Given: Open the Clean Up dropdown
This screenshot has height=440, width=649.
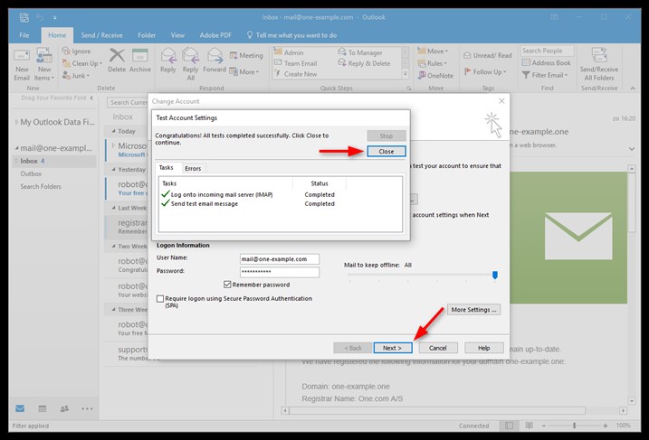Looking at the screenshot, I should [x=82, y=63].
